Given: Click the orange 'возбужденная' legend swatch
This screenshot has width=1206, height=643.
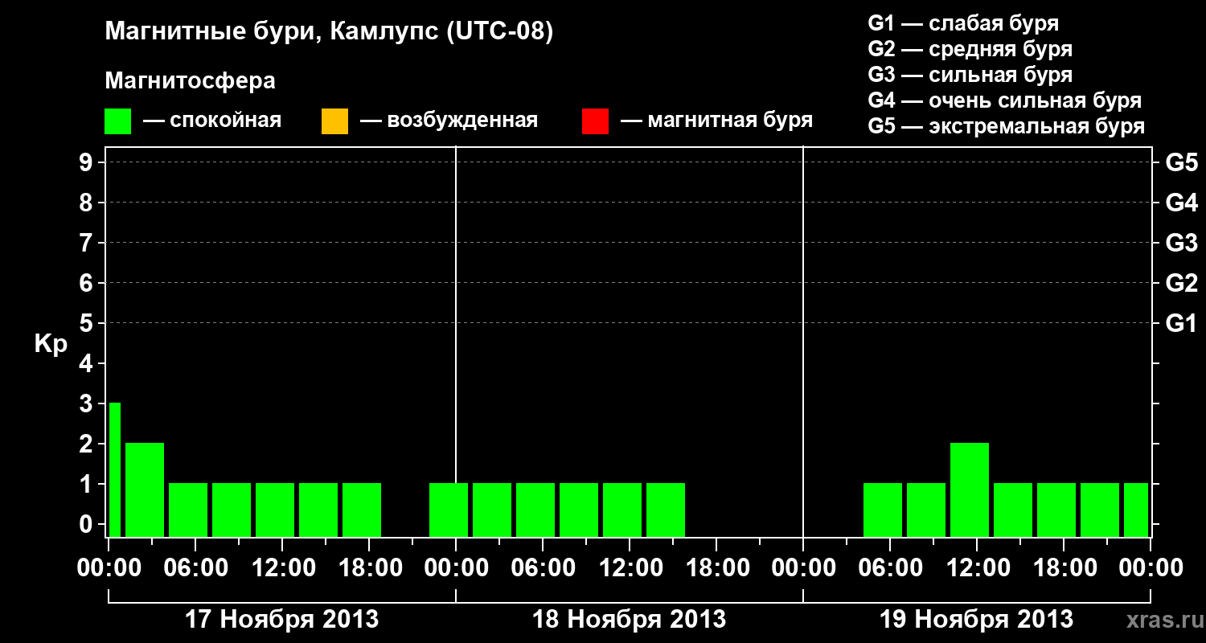Looking at the screenshot, I should 334,121.
